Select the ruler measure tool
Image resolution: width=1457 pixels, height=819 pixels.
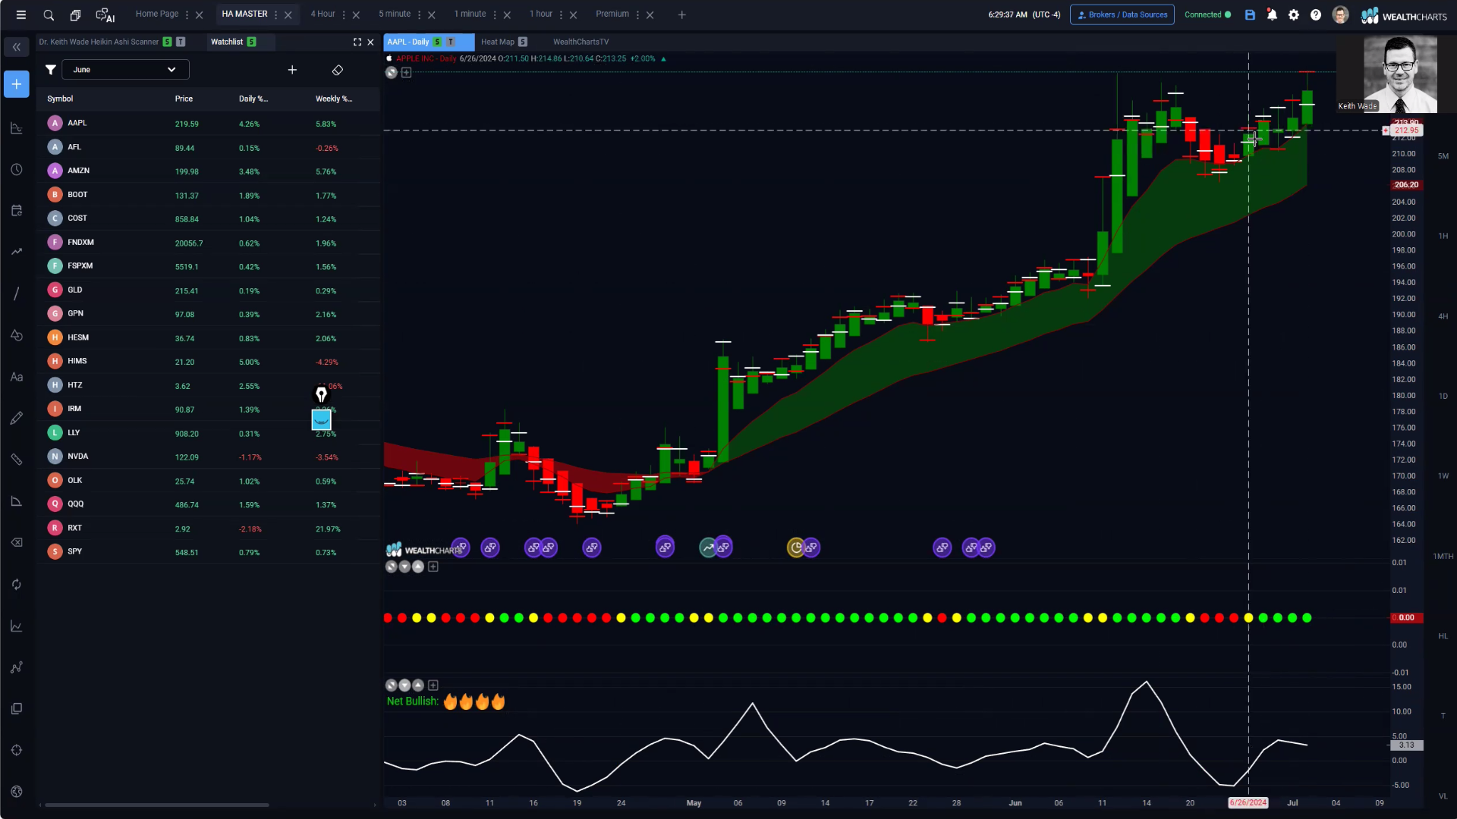[17, 460]
